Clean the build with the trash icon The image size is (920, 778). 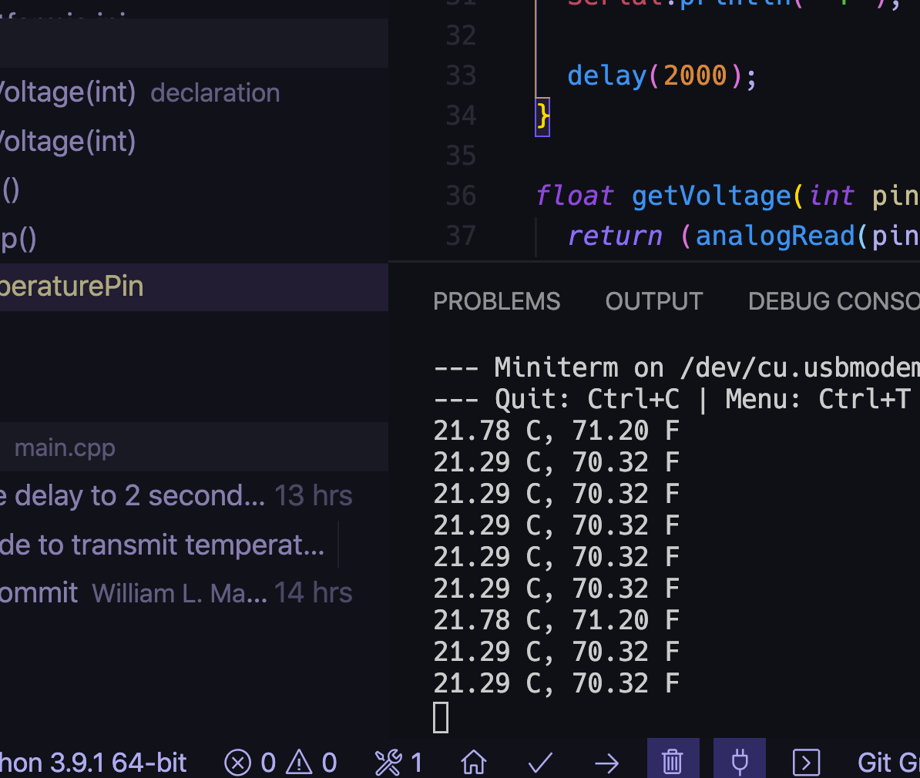(x=673, y=762)
